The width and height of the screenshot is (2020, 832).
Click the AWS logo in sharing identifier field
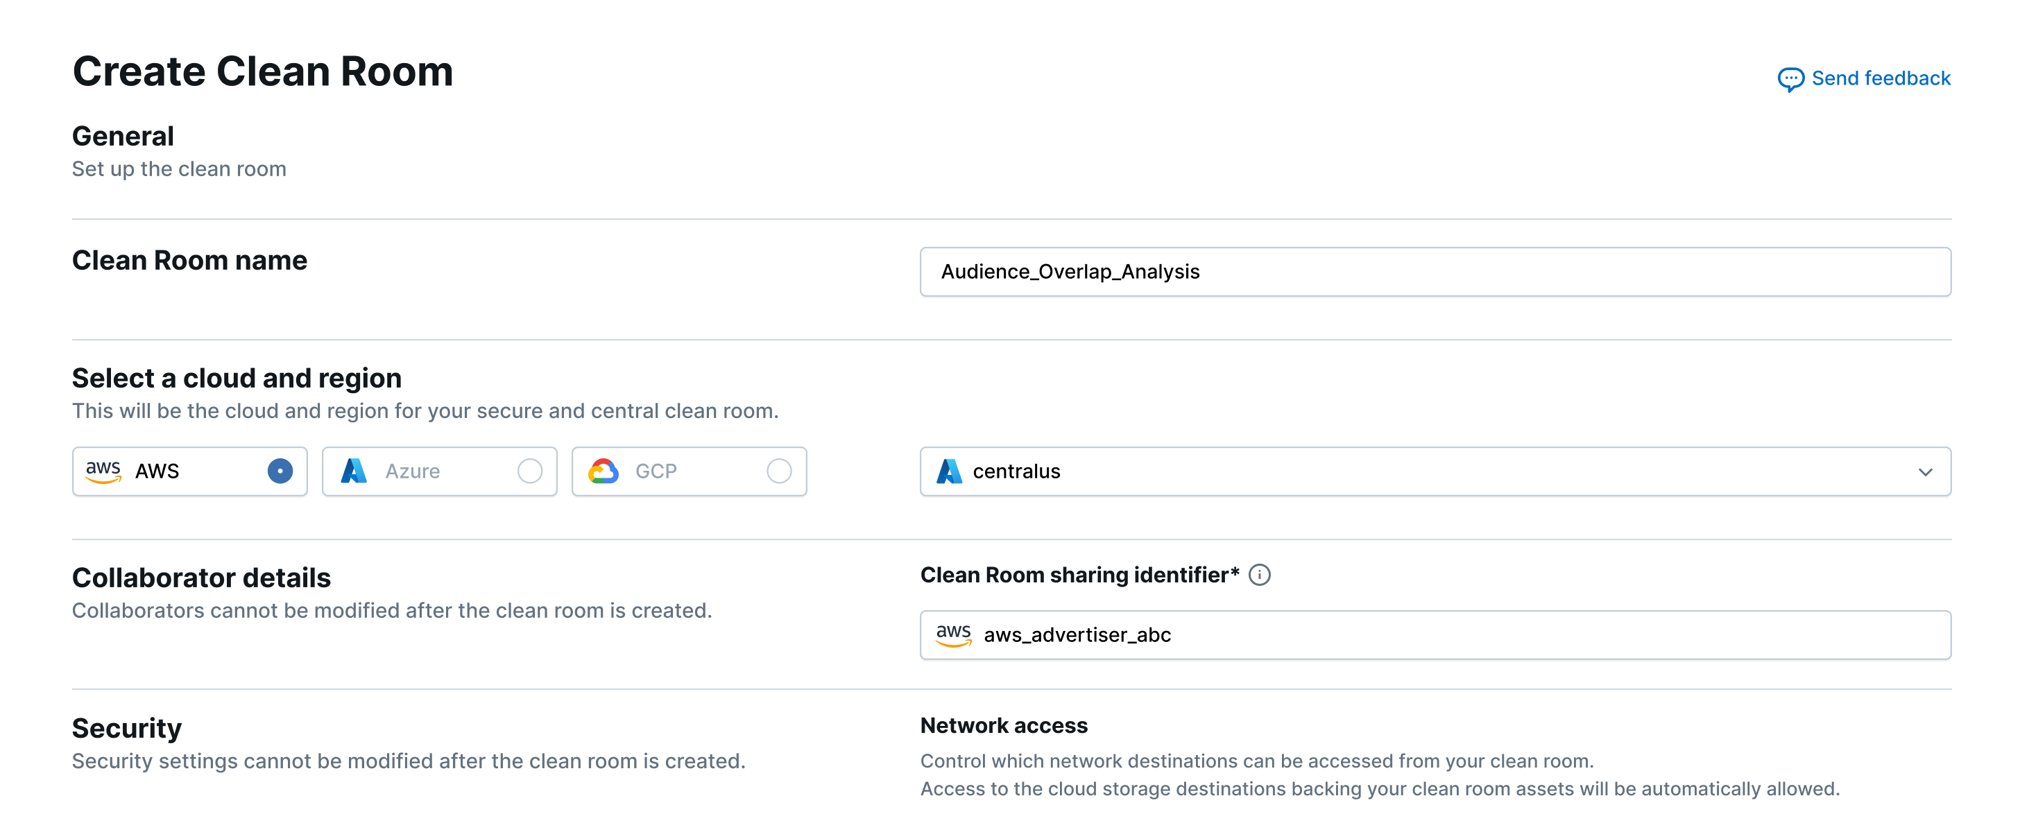tap(952, 634)
